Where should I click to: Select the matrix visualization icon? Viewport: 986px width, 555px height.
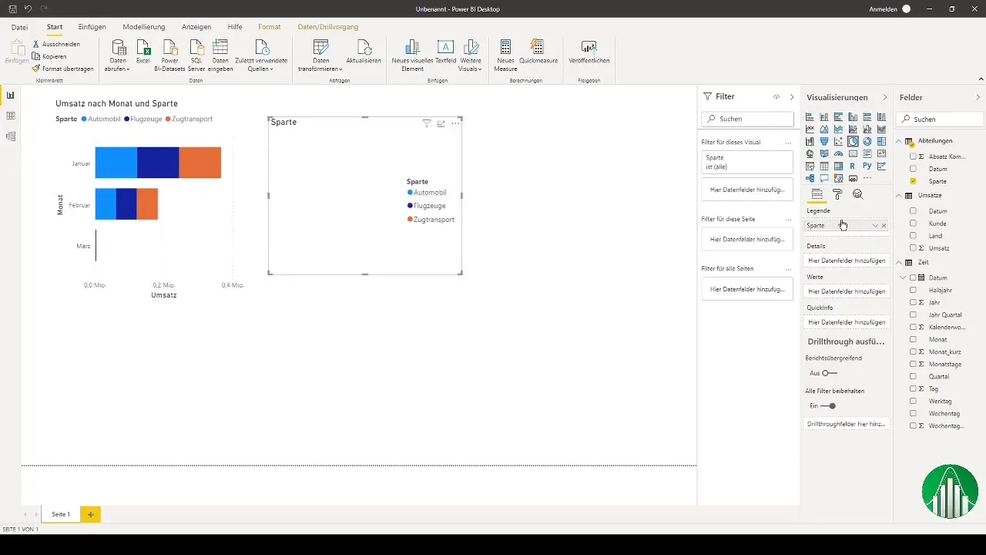(838, 166)
